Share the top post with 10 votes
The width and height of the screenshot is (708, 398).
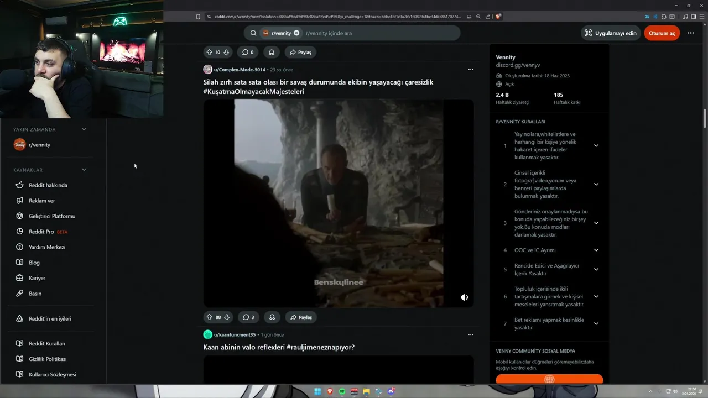301,53
